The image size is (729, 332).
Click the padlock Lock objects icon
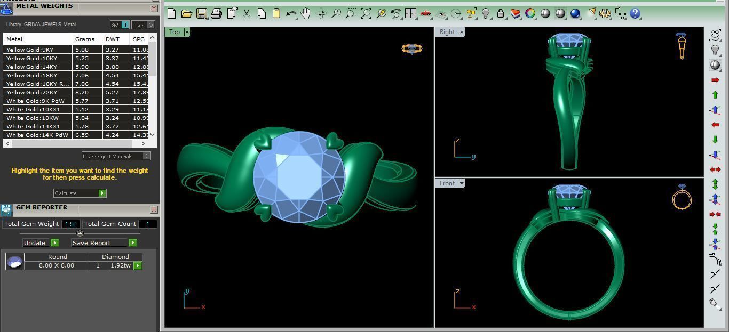click(501, 14)
